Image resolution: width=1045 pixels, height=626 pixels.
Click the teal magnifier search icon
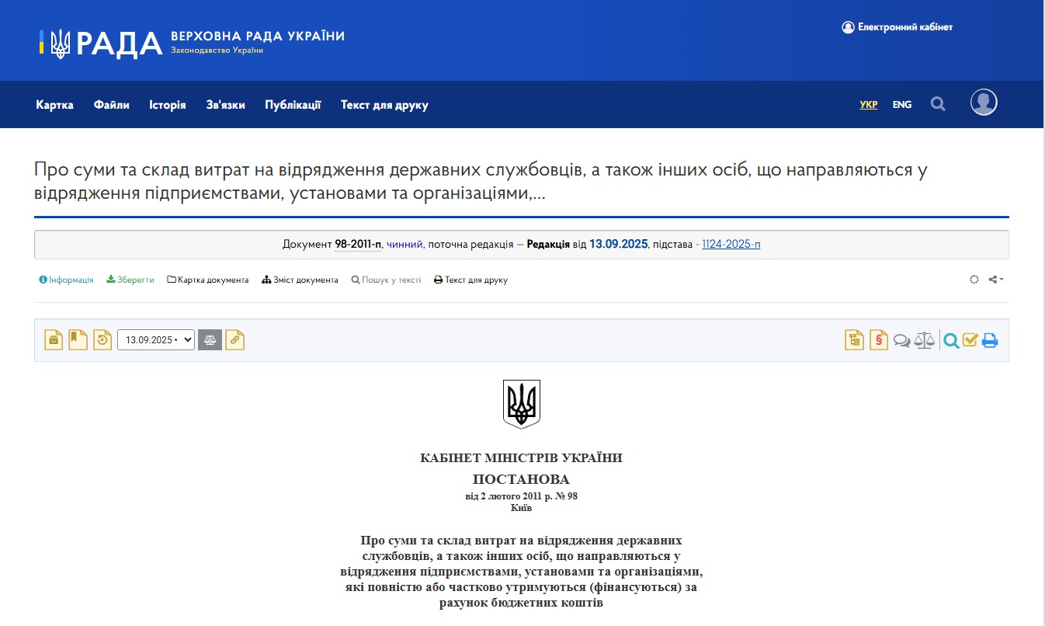(x=951, y=340)
